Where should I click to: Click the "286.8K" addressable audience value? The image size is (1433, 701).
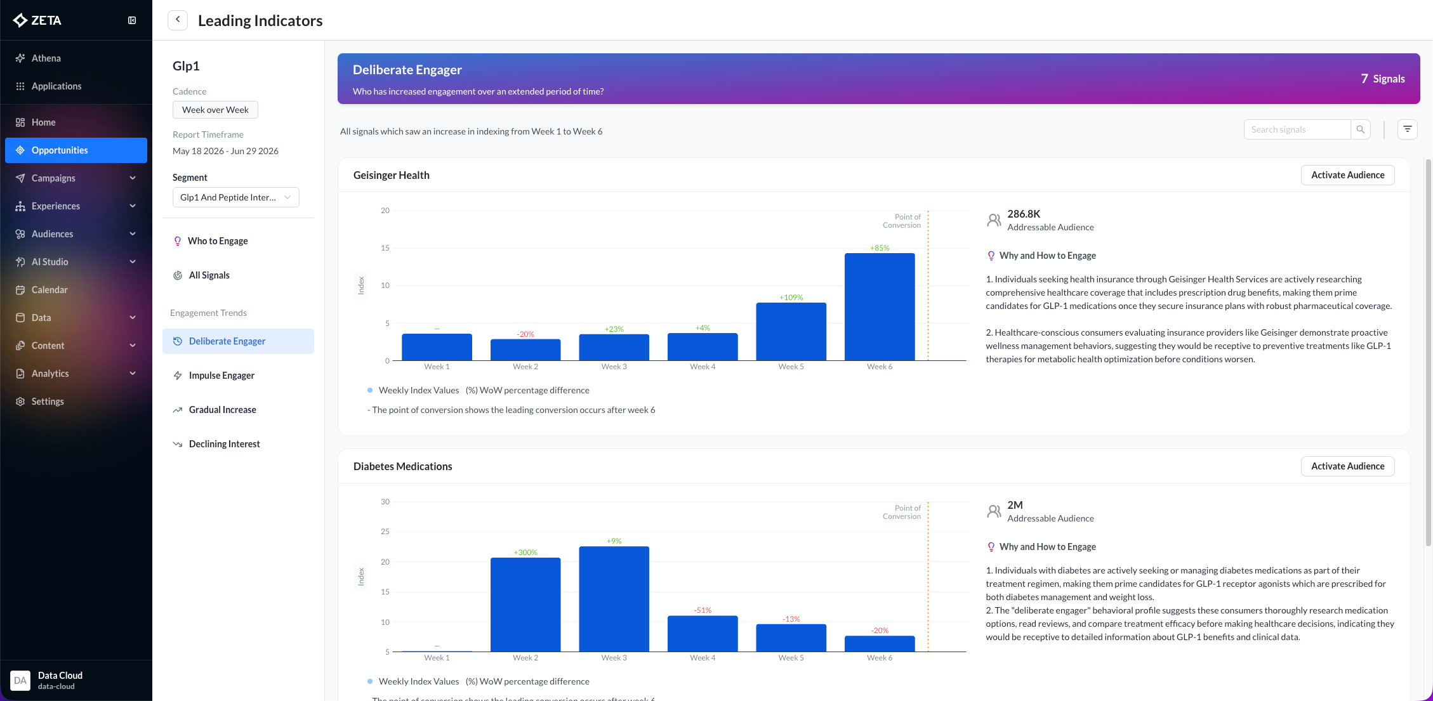[x=1024, y=214]
